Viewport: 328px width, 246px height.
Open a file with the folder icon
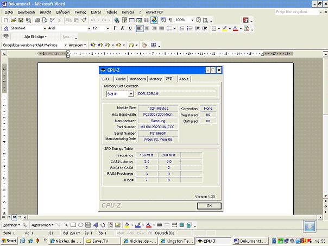tap(13, 20)
